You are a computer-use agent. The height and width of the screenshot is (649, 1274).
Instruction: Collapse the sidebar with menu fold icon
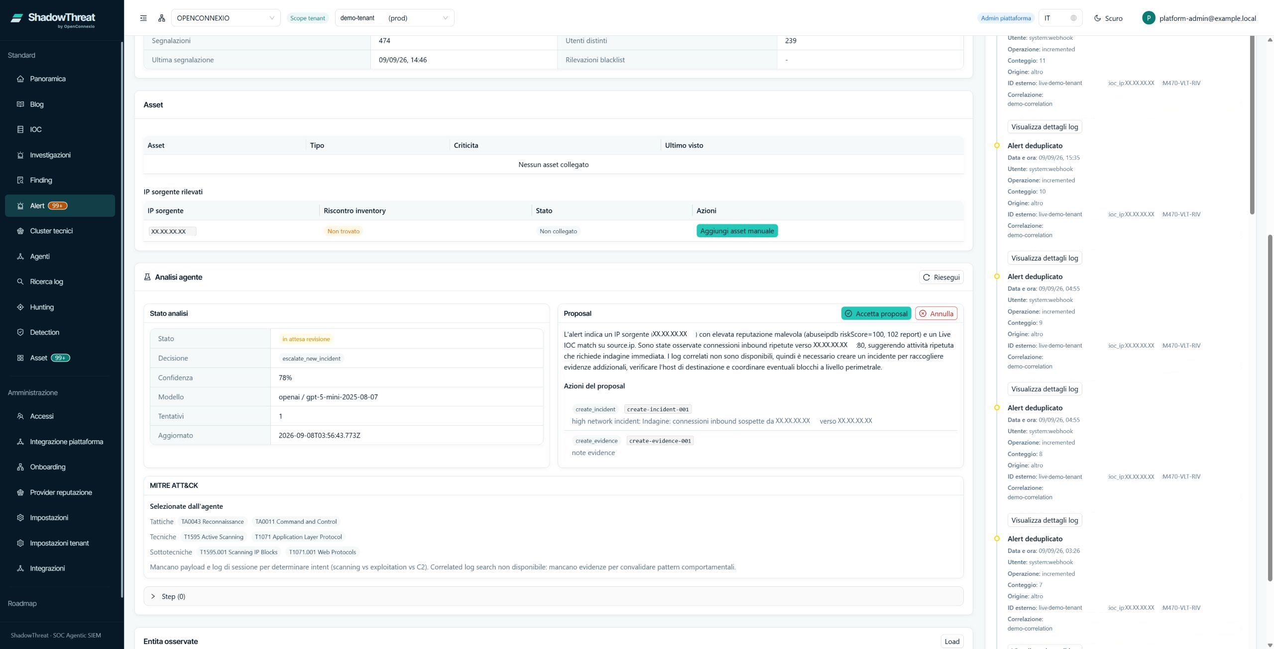(143, 18)
